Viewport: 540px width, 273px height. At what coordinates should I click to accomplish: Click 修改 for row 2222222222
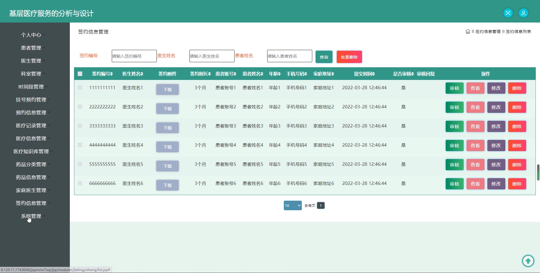[x=496, y=107]
